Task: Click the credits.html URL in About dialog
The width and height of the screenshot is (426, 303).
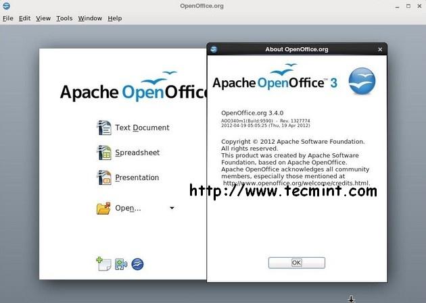Action: point(296,183)
